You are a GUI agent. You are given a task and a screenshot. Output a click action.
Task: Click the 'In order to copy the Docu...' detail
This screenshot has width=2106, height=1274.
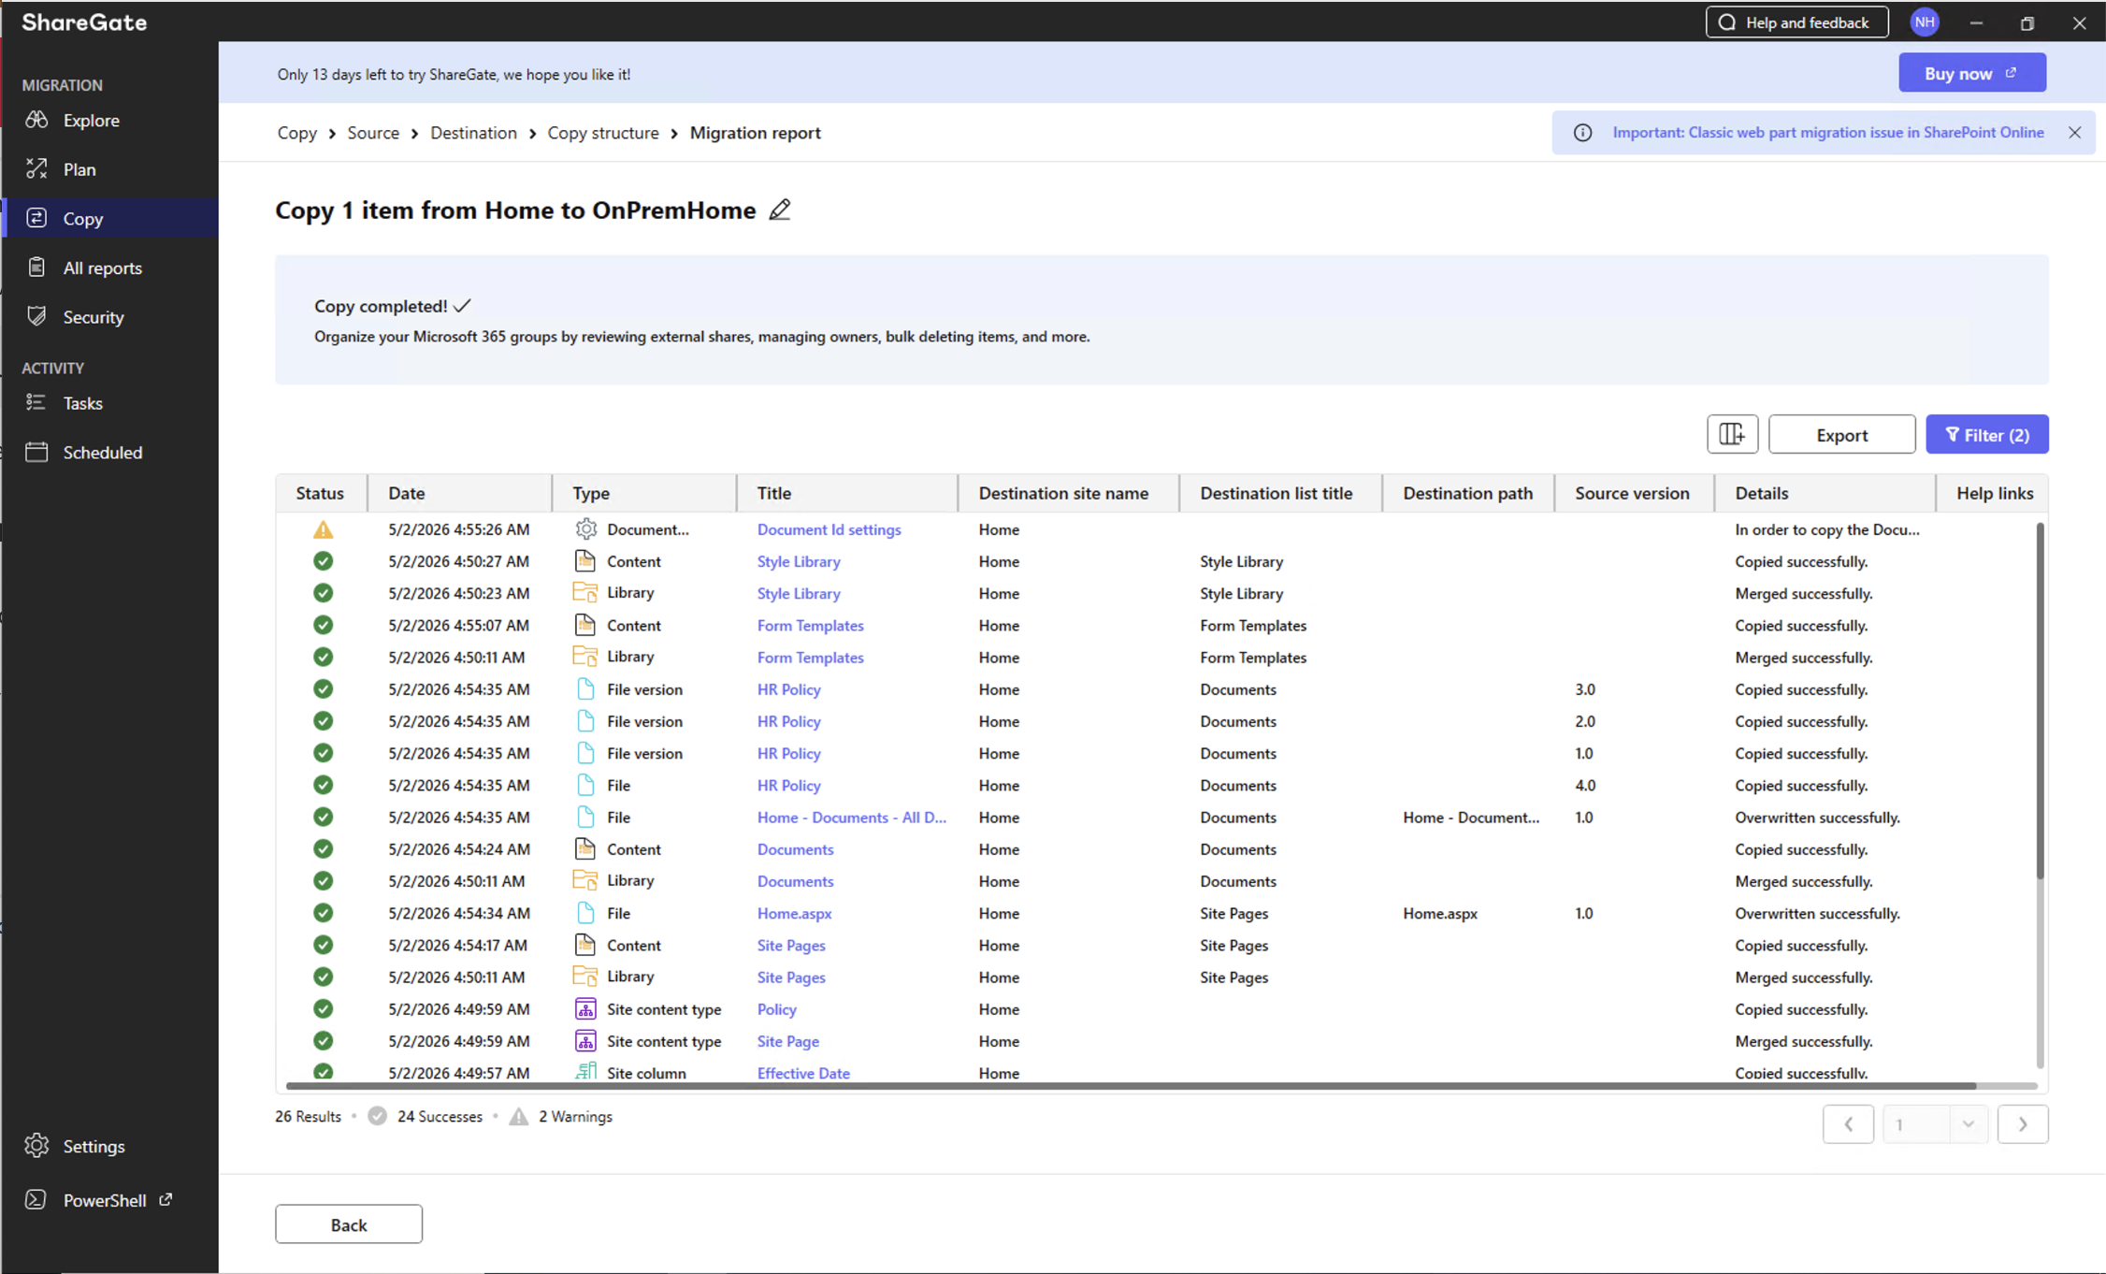coord(1826,529)
